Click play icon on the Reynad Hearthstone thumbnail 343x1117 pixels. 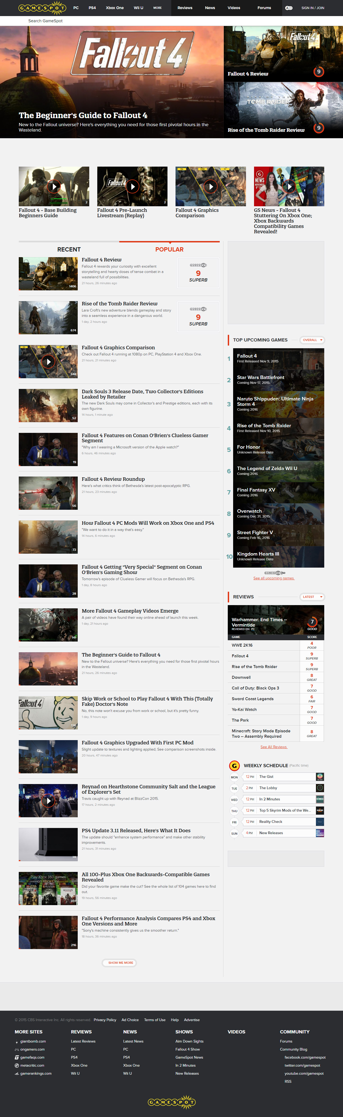[x=48, y=800]
